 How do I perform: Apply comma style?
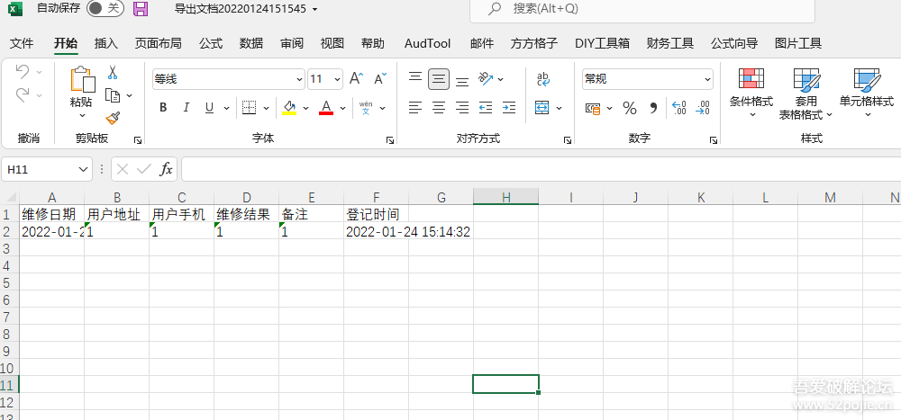point(653,108)
